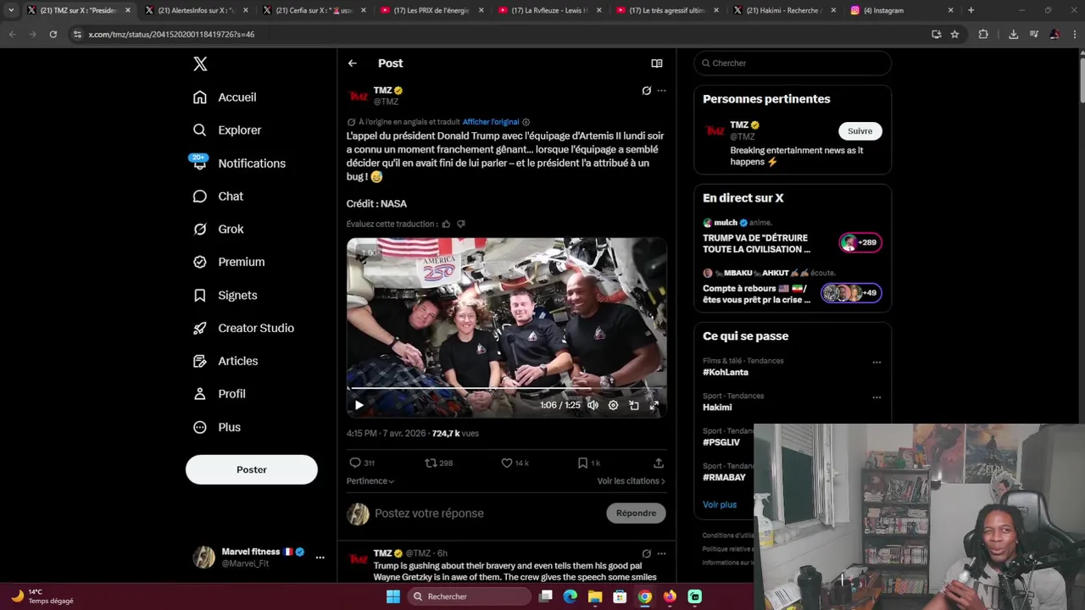Click Articles icon in sidebar

tap(200, 362)
